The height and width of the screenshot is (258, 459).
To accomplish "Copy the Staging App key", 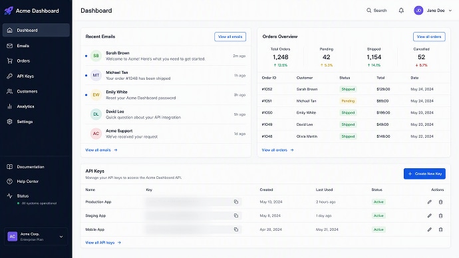I will (x=236, y=215).
